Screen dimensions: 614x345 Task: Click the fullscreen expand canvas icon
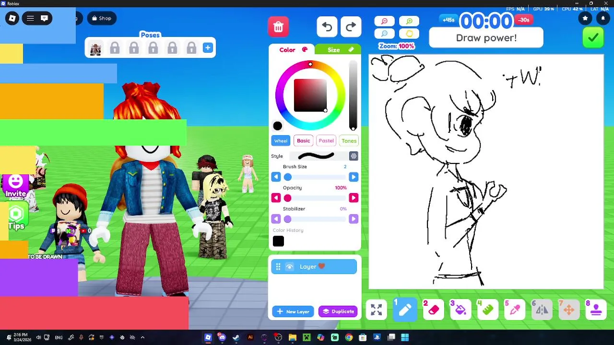[377, 310]
